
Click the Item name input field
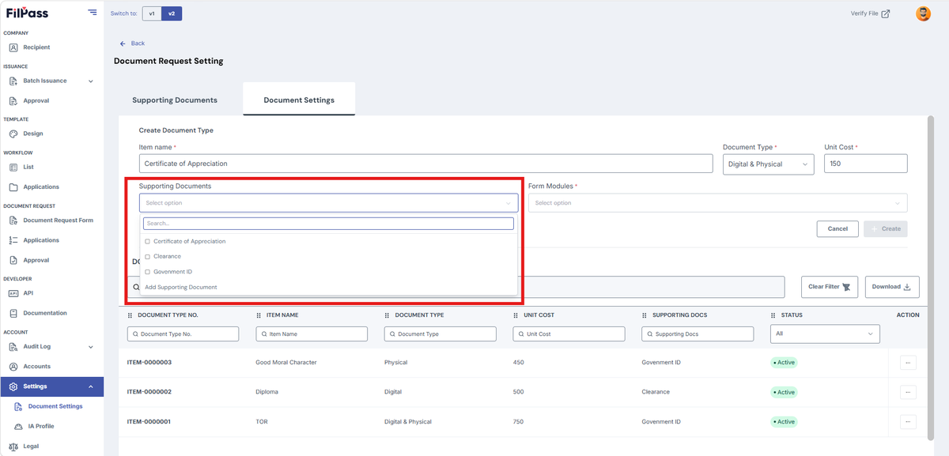[x=426, y=164]
